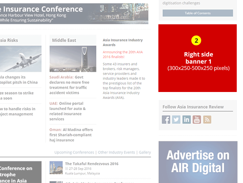Open the Advertise on AIR Digital banner
The image size is (243, 183).
click(198, 162)
